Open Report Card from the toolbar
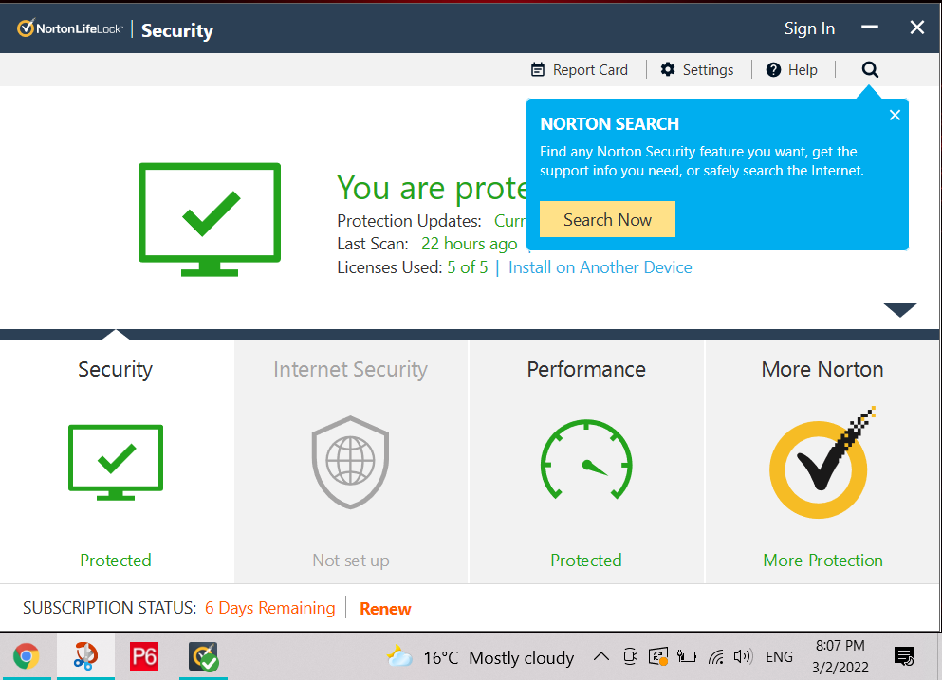Viewport: 942px width, 680px height. click(x=579, y=69)
